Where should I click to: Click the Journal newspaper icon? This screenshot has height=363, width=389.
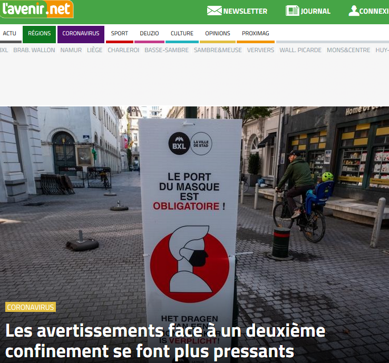pos(292,11)
